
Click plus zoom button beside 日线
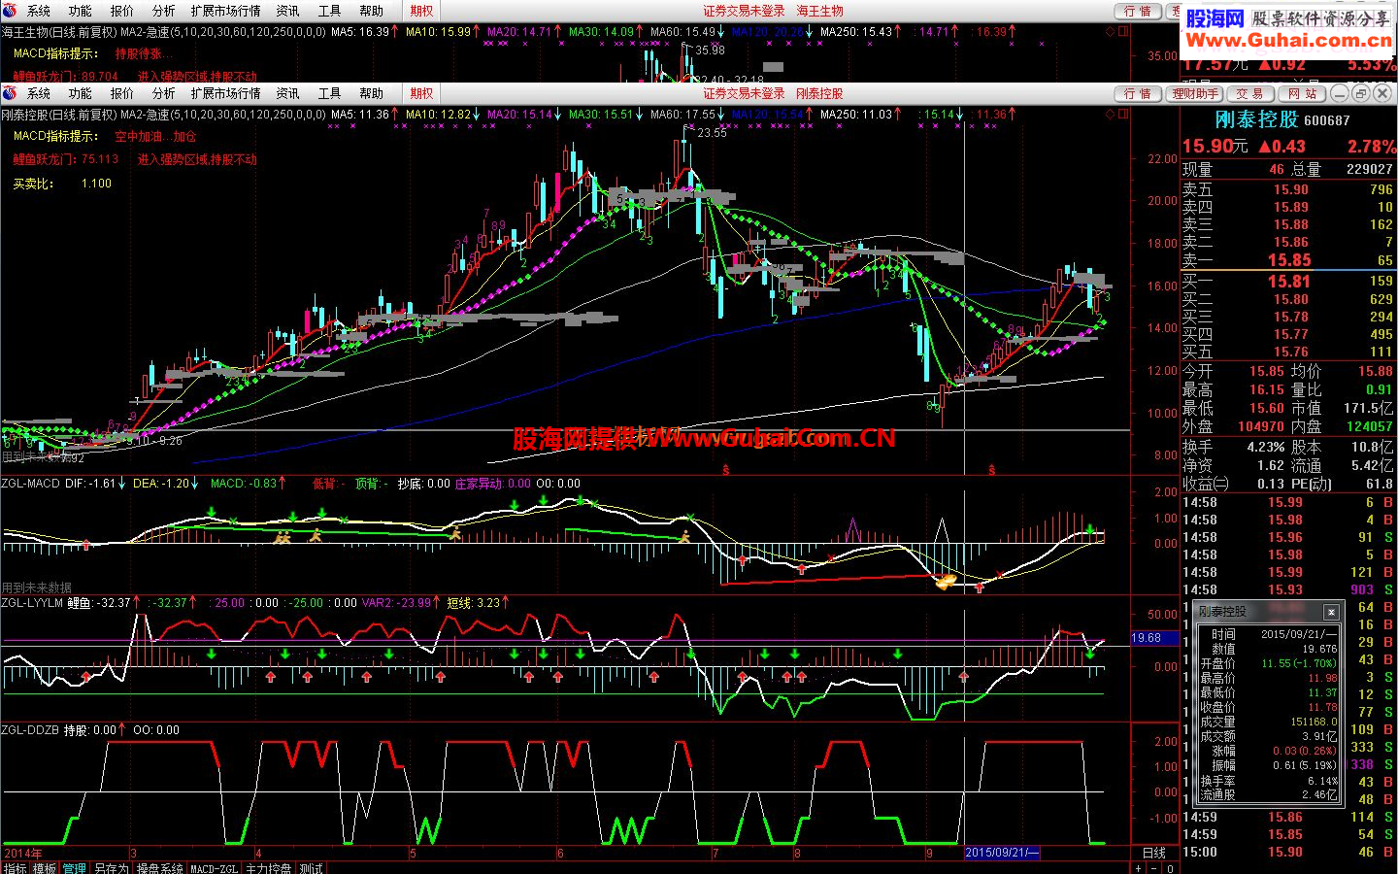pos(1139,868)
